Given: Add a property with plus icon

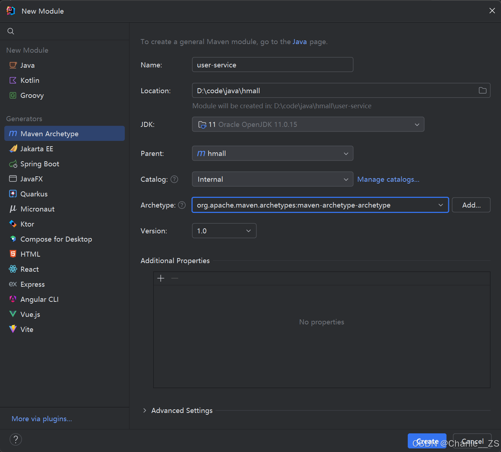Looking at the screenshot, I should tap(161, 279).
